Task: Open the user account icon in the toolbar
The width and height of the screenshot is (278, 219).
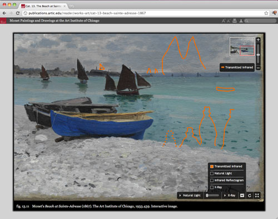Action: pyautogui.click(x=241, y=21)
